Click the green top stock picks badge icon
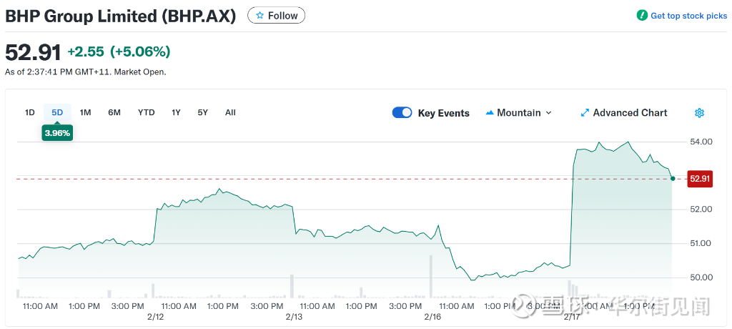This screenshot has height=329, width=732. pyautogui.click(x=642, y=16)
